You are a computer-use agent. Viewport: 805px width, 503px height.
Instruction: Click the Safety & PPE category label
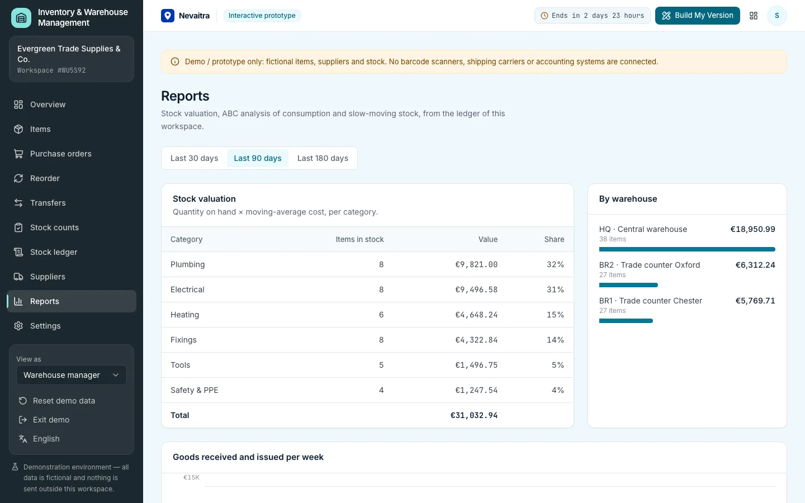point(195,390)
